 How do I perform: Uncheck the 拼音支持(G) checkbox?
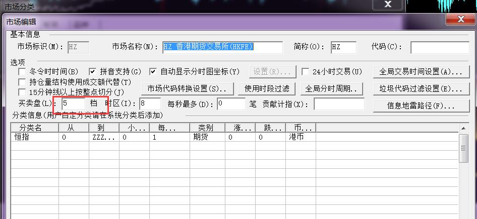point(93,72)
